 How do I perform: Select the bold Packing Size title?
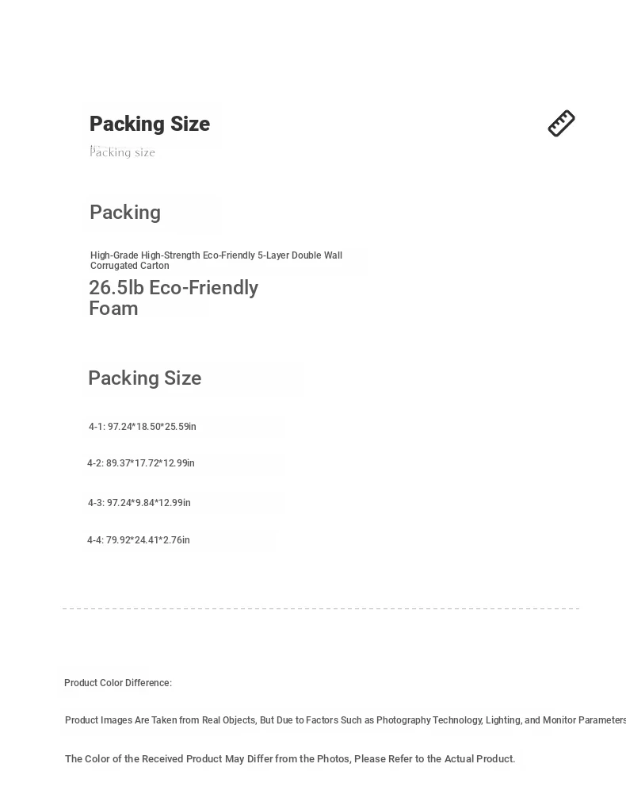click(x=150, y=124)
